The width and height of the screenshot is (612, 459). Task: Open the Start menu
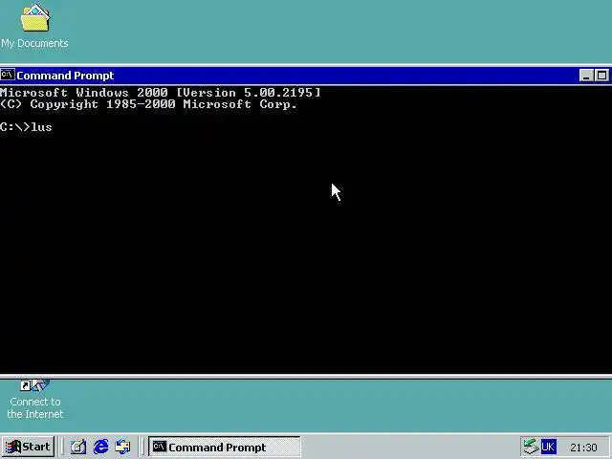point(28,447)
